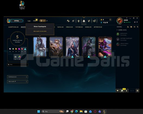The height and width of the screenshot is (114, 143).
Task: Filter by white ultimate gem icon
Action: (x=10, y=49)
